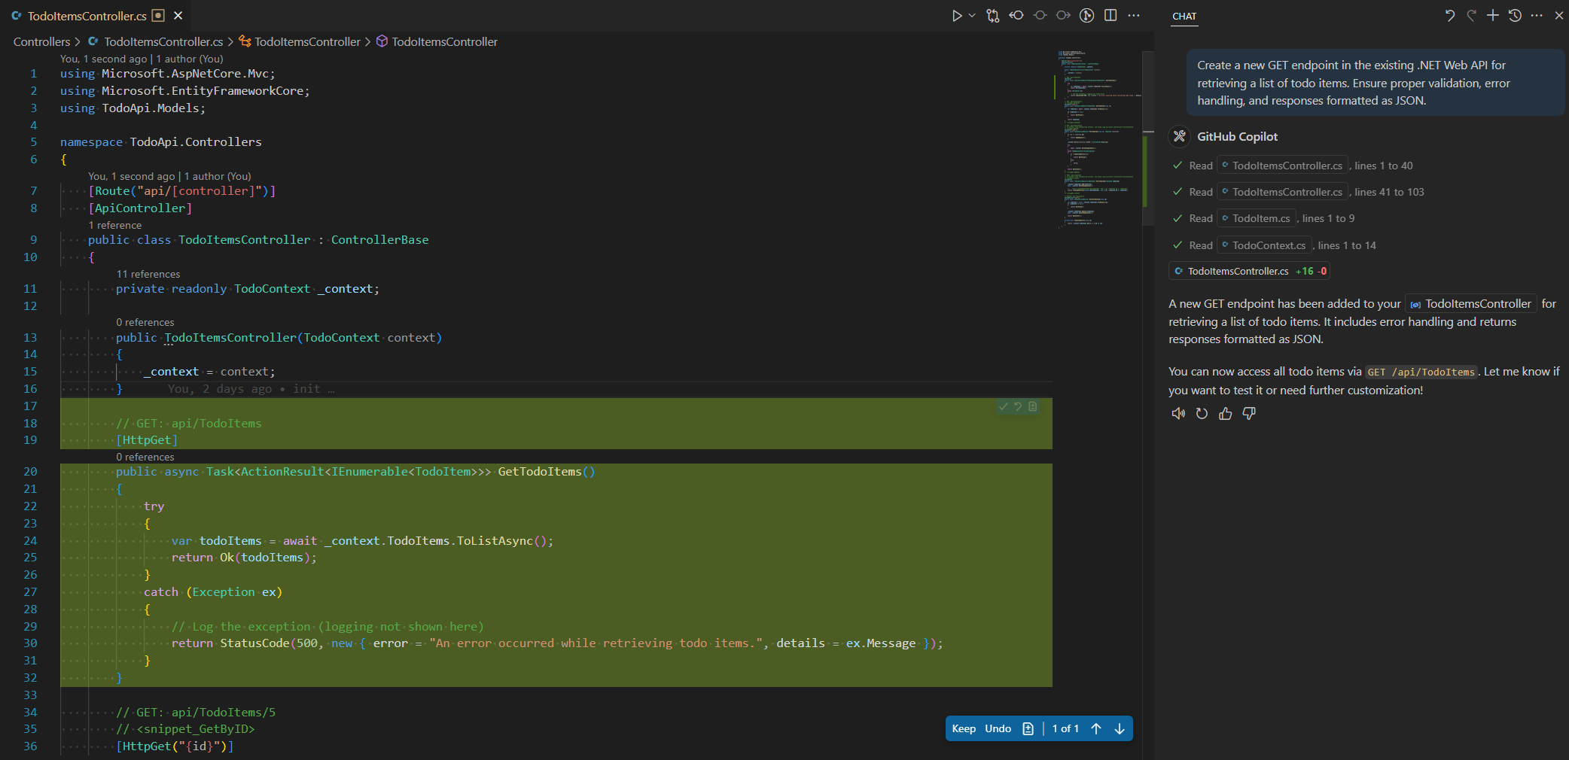Undo the suggested code changes
The image size is (1569, 760).
[x=998, y=728]
